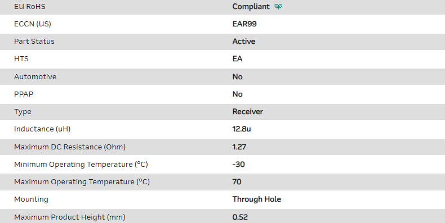This screenshot has width=445, height=223.
Task: Select the Maximum Product Height value 0.52
Action: click(240, 217)
